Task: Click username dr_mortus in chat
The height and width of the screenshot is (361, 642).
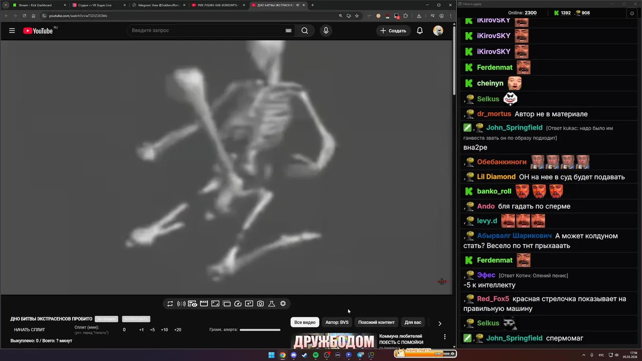Action: (x=494, y=114)
